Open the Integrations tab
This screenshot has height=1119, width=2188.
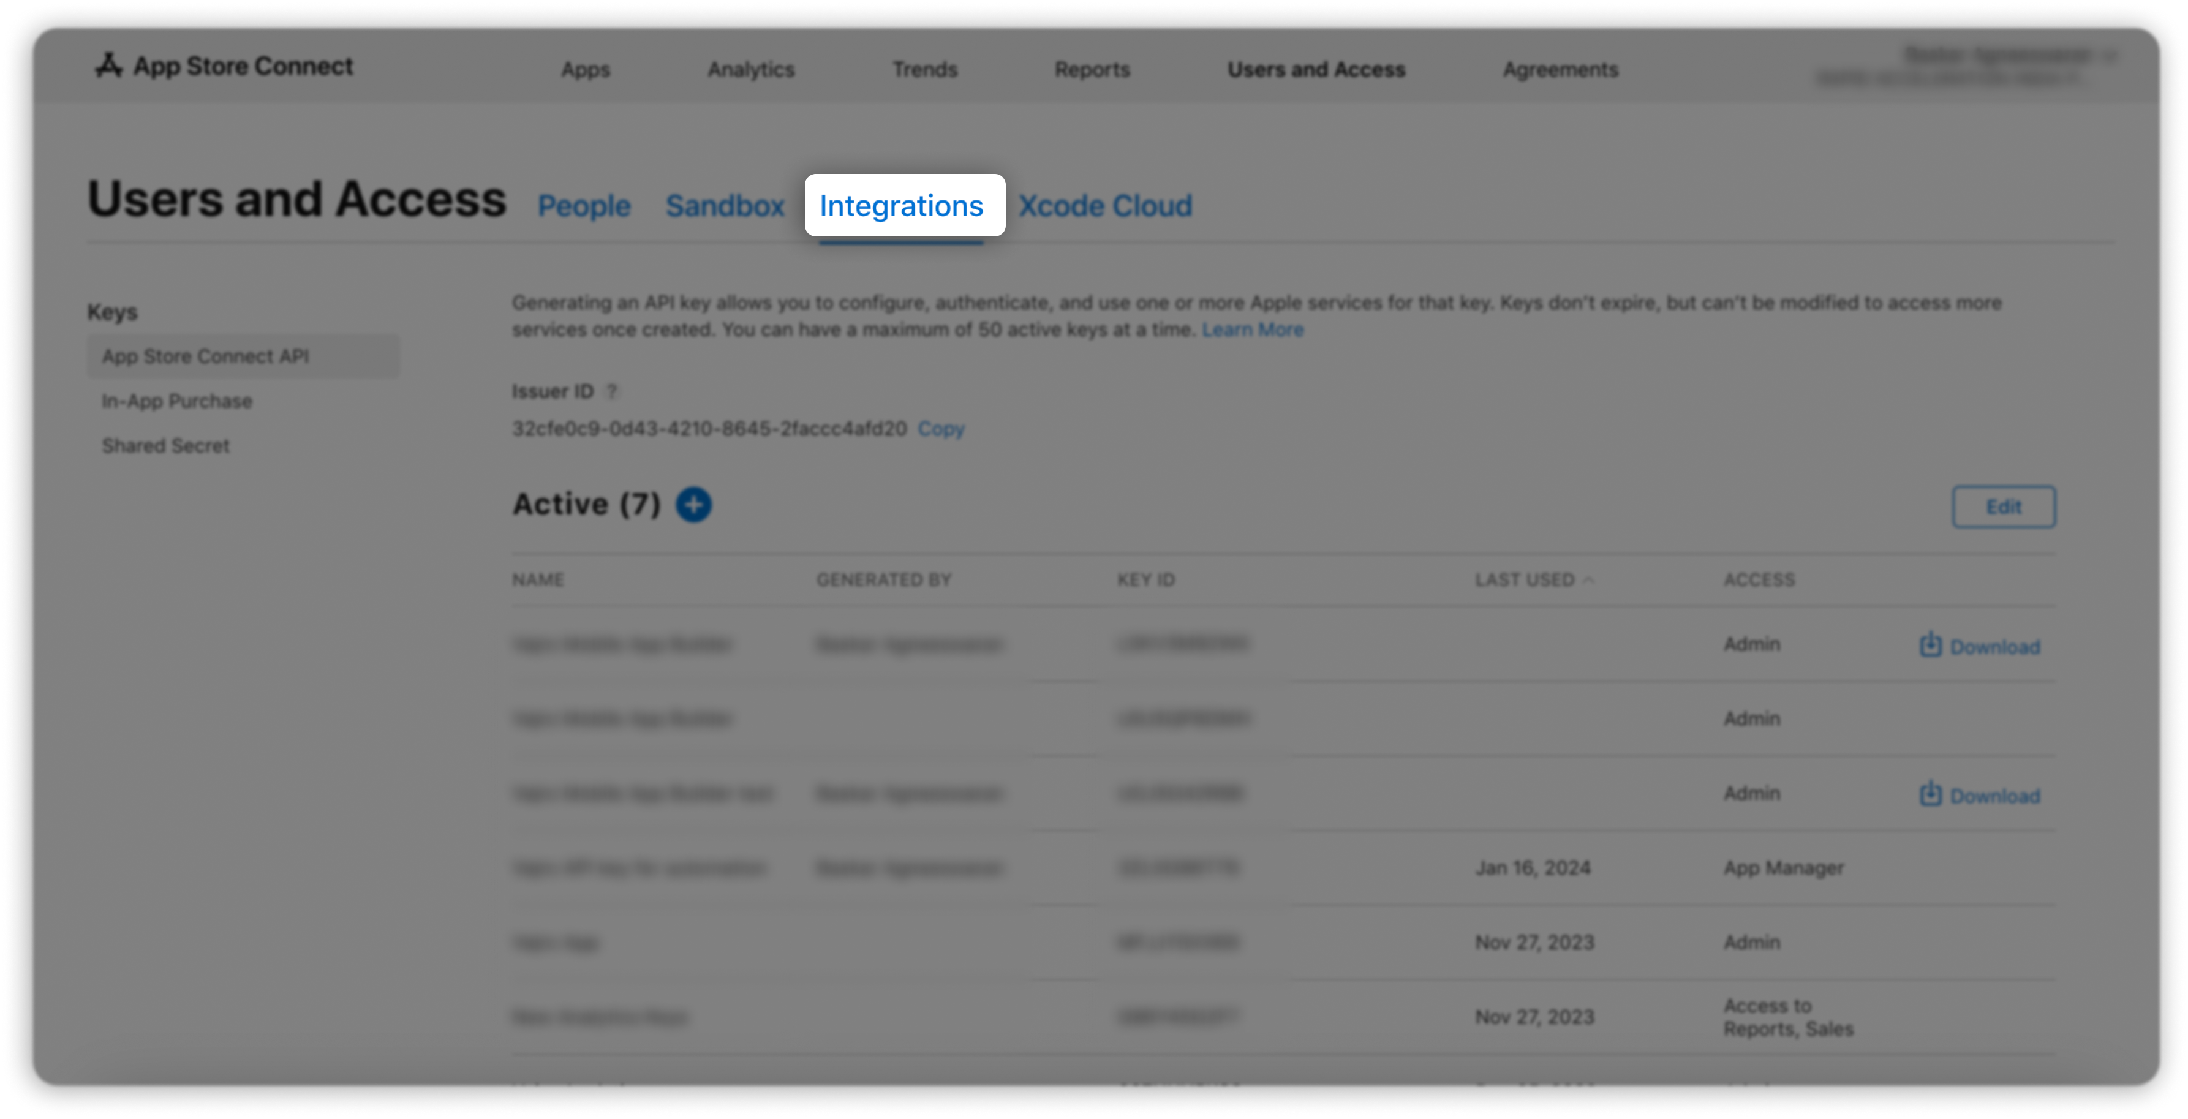[x=901, y=205]
